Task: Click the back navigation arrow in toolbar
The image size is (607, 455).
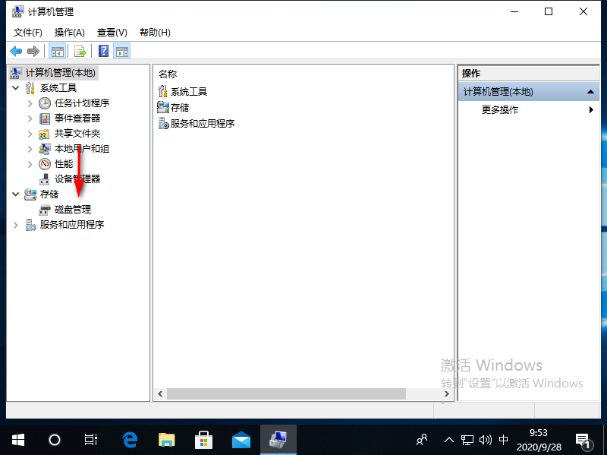Action: click(17, 51)
